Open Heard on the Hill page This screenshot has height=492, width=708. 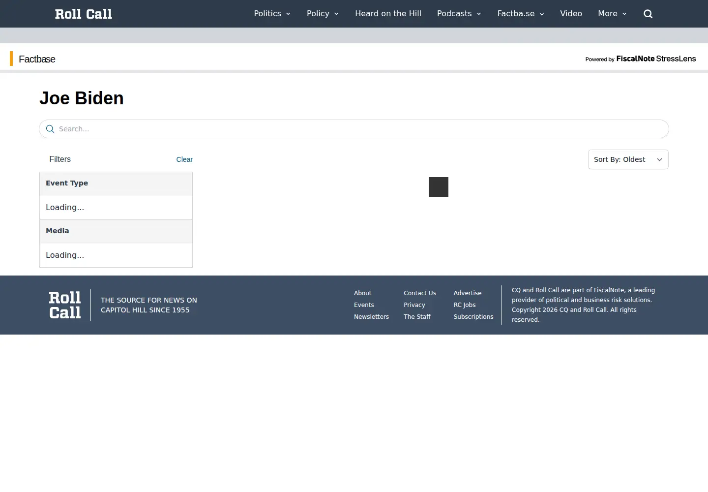click(x=388, y=14)
